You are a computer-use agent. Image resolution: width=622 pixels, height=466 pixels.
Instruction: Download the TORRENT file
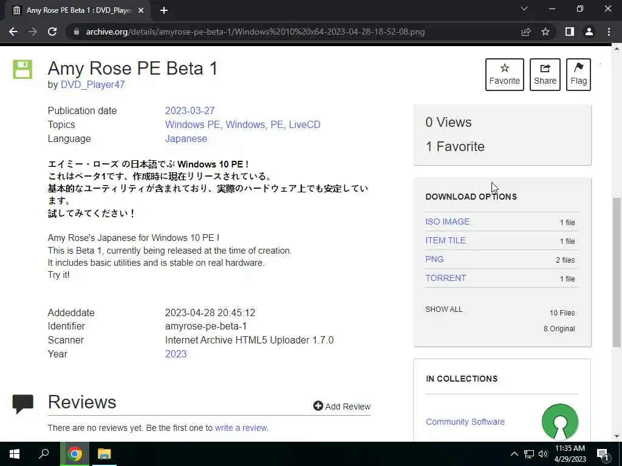pyautogui.click(x=445, y=278)
